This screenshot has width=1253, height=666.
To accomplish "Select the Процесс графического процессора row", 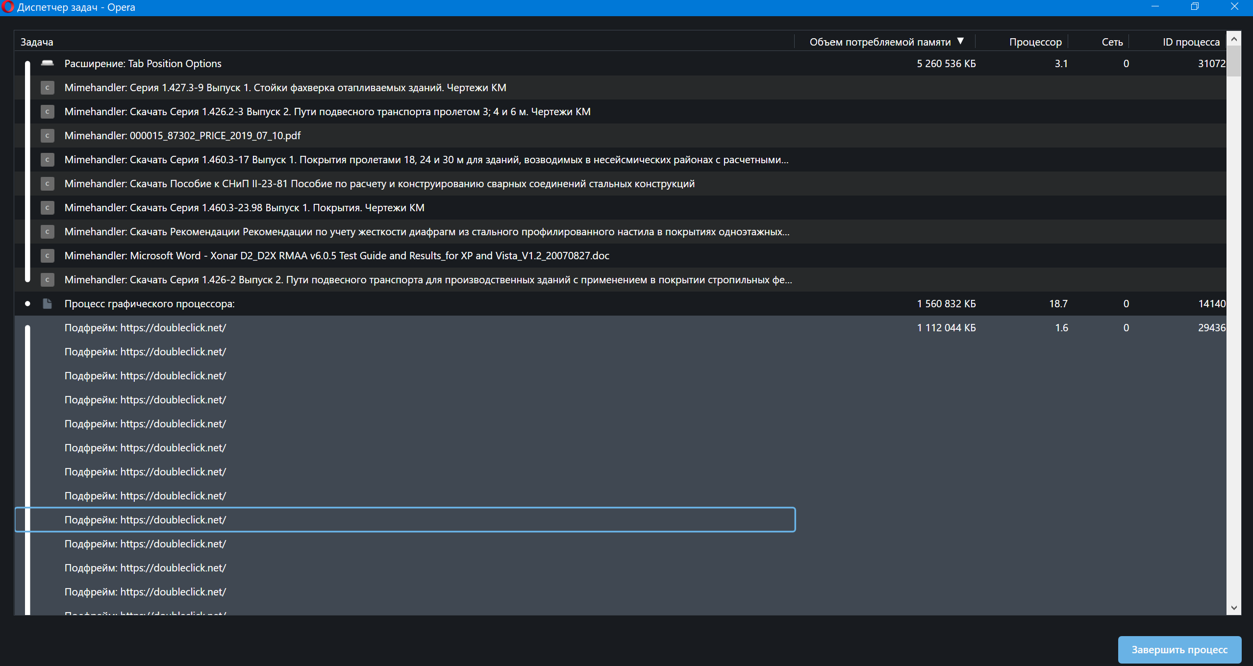I will tap(620, 304).
